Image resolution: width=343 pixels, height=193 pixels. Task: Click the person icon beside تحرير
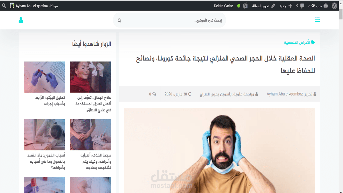click(315, 94)
